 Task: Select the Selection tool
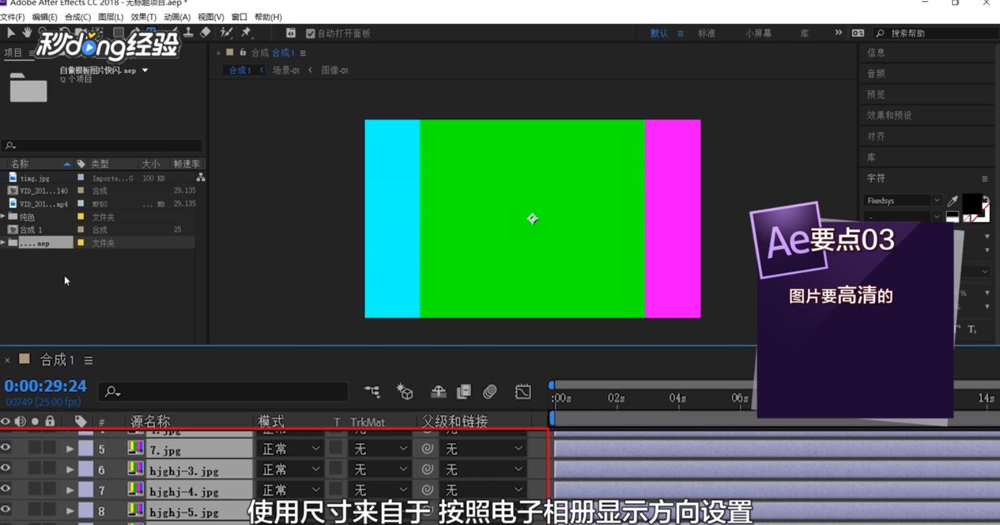(10, 32)
